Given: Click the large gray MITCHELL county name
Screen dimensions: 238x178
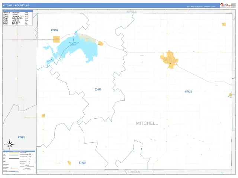Looking at the screenshot, I should point(147,123).
